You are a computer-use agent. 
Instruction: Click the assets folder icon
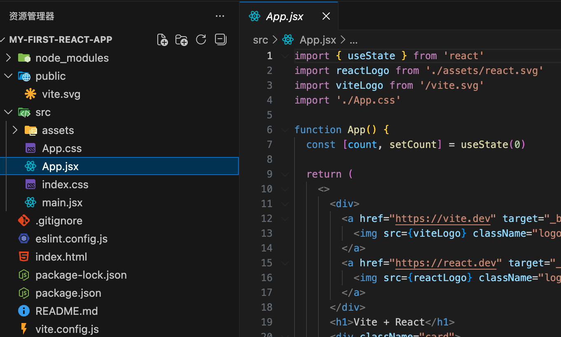31,130
